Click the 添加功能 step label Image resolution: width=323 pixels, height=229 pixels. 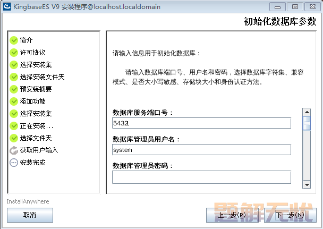click(32, 101)
